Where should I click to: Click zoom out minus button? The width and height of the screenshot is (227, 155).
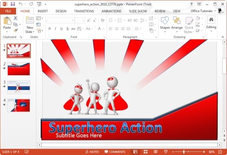(173, 152)
